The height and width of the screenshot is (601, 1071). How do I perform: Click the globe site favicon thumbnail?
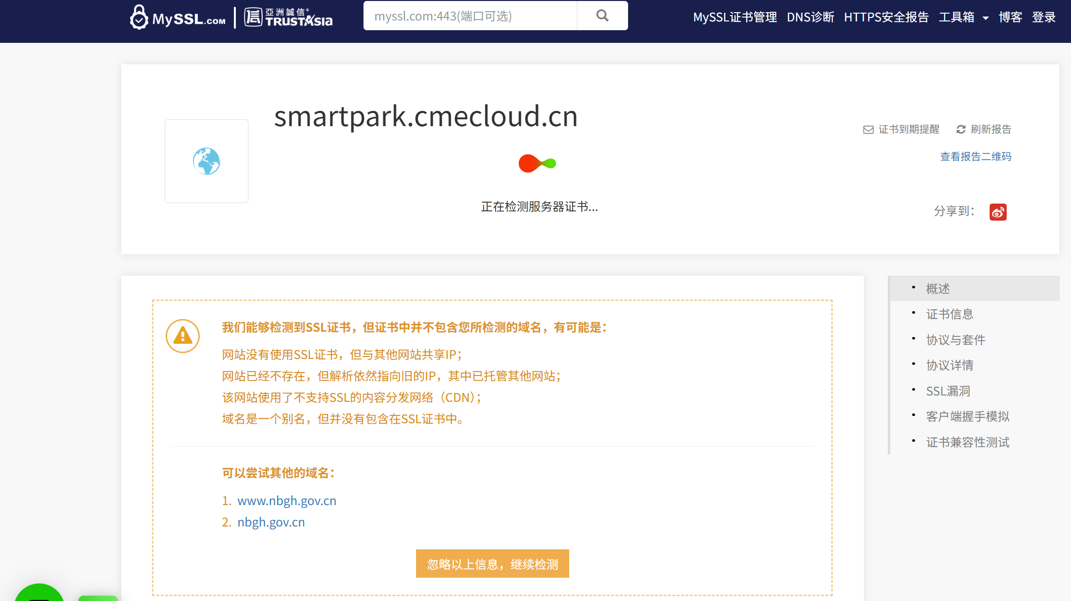tap(207, 161)
